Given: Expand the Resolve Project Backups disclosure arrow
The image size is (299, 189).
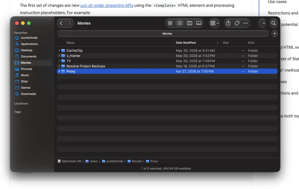Looking at the screenshot, I should [59, 66].
